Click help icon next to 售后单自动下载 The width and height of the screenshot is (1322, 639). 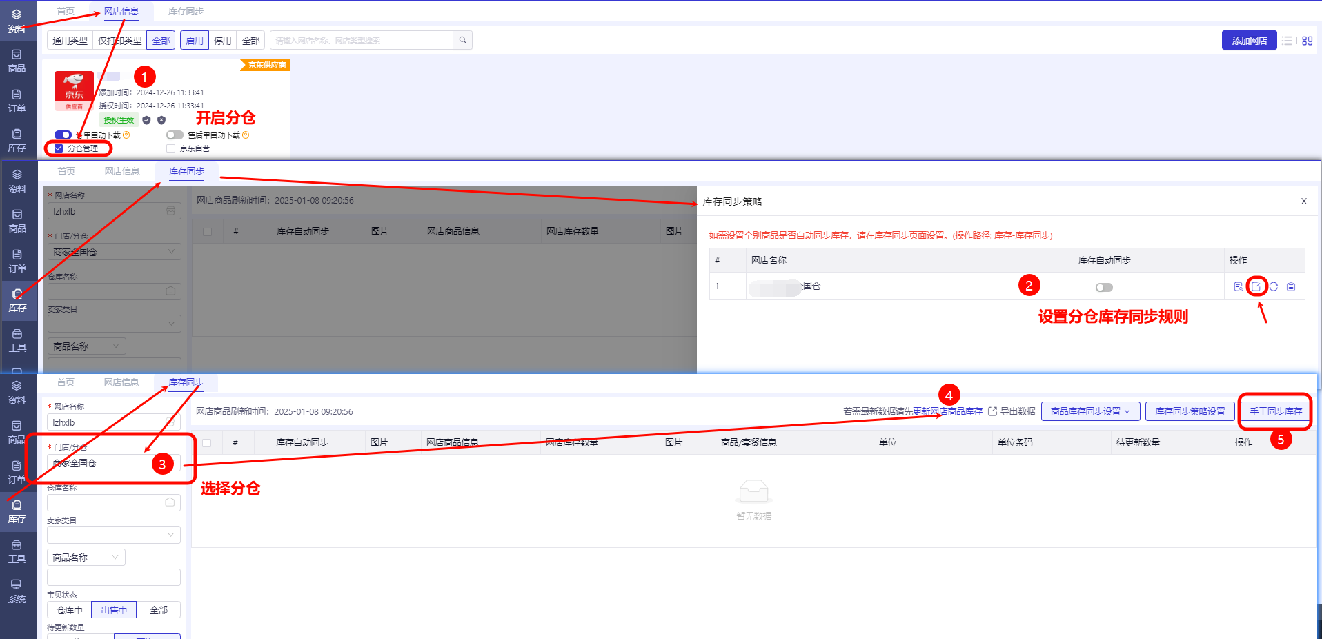pos(246,135)
